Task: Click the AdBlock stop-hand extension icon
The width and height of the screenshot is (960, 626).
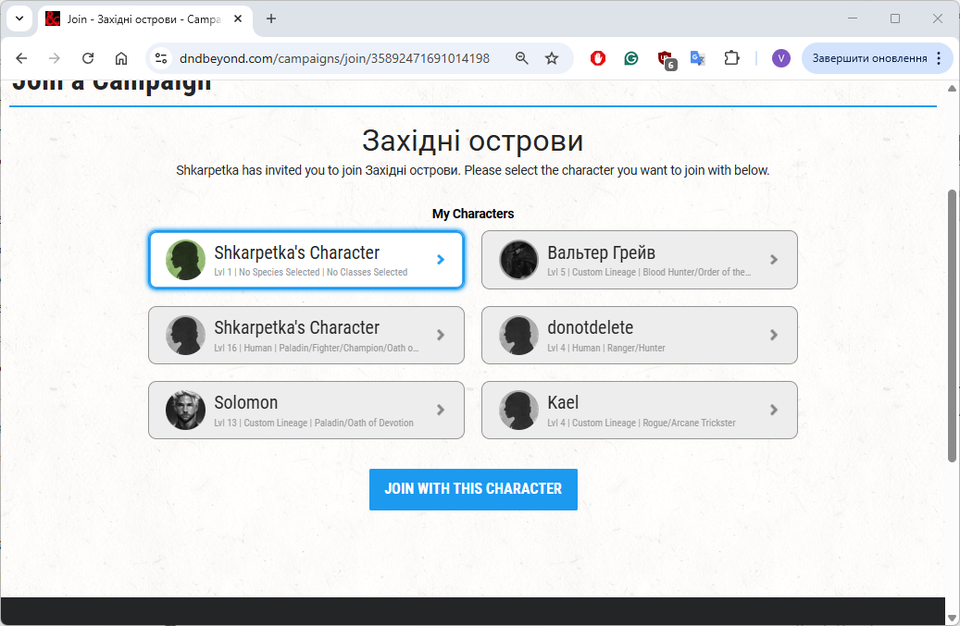Action: 598,58
